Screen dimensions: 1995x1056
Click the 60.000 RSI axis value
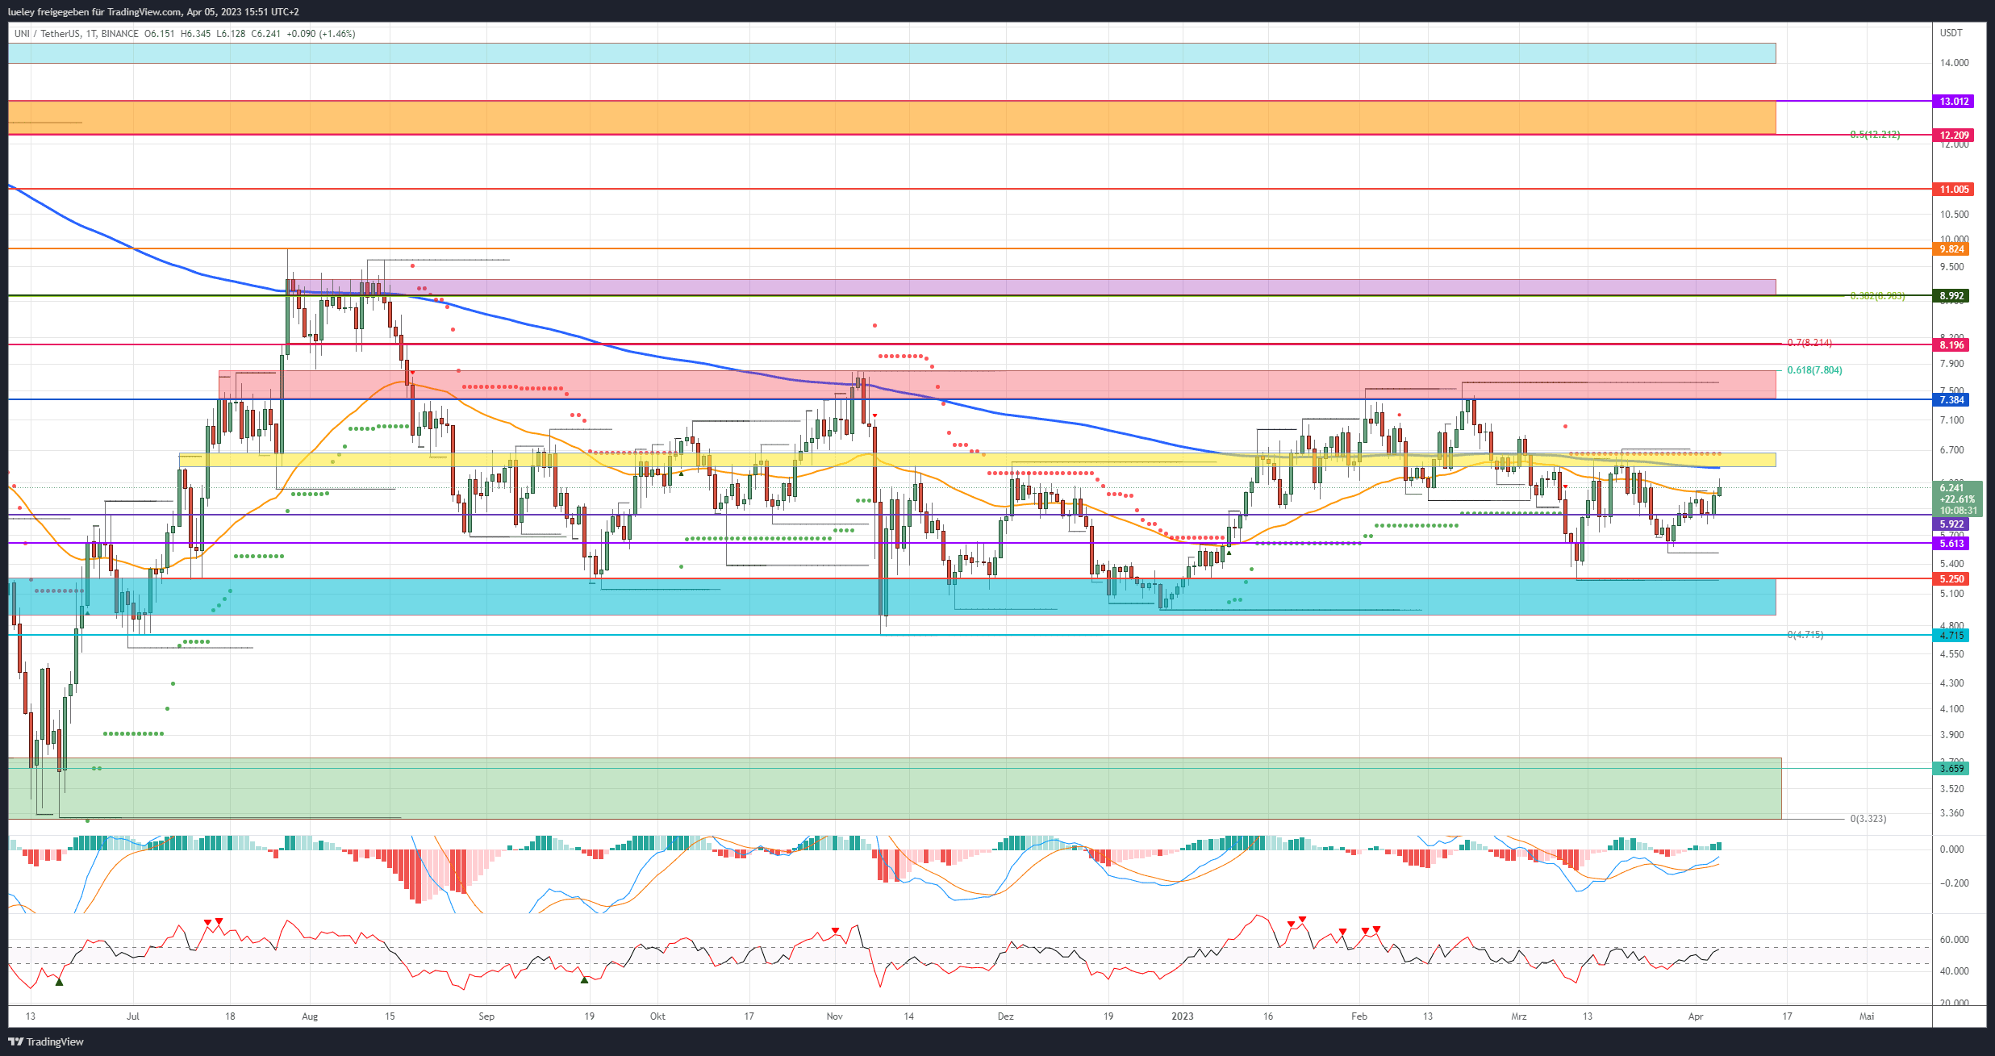(1954, 940)
